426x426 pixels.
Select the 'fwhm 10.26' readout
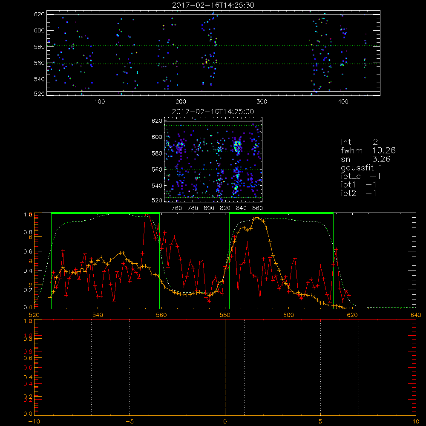tap(368, 150)
